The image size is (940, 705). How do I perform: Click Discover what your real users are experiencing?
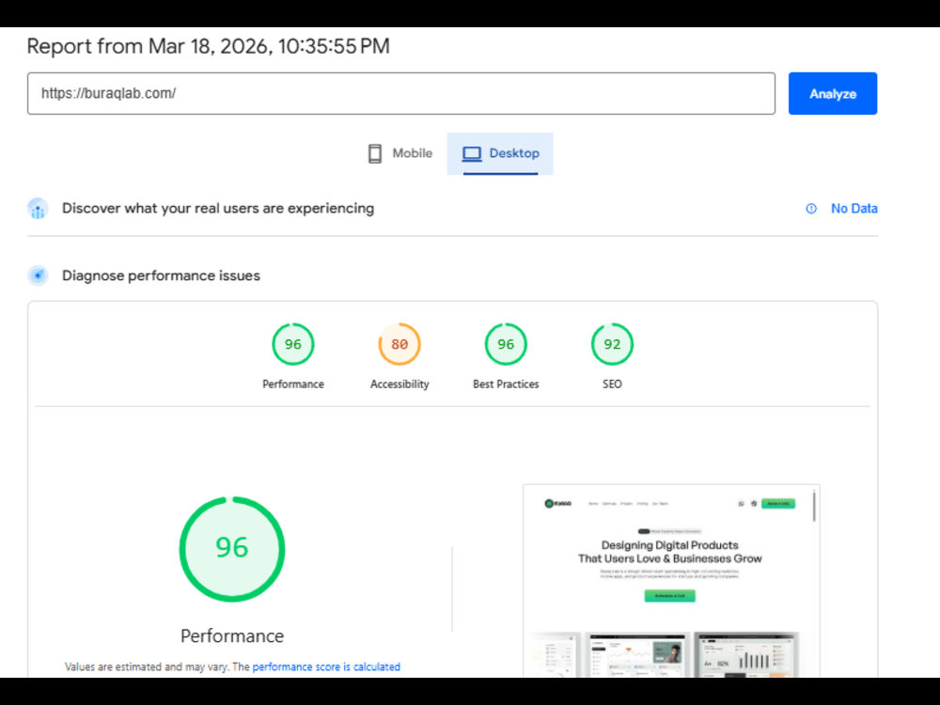coord(218,209)
